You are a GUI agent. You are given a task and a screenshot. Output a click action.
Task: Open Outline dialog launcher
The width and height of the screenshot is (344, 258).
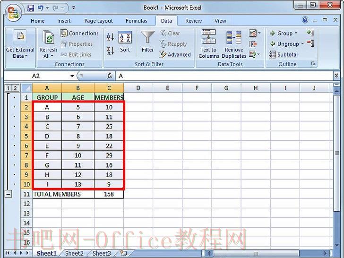313,64
